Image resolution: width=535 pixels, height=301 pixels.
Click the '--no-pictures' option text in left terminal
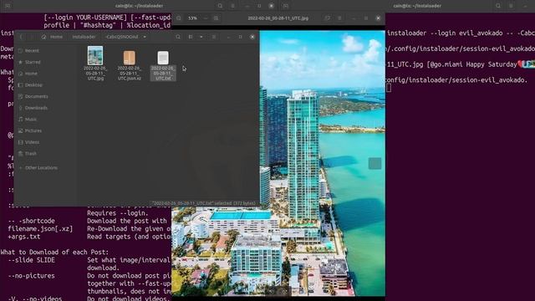[32, 276]
